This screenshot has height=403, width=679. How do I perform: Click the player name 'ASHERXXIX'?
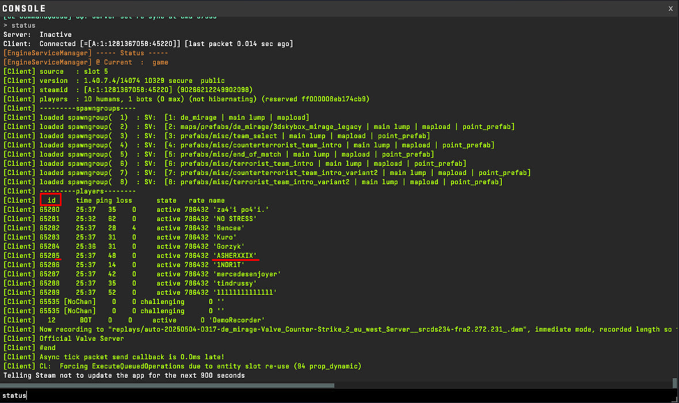coord(235,255)
